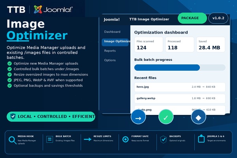Click the Saved 28.4 MB card
The height and width of the screenshot is (158, 237).
pyautogui.click(x=211, y=45)
